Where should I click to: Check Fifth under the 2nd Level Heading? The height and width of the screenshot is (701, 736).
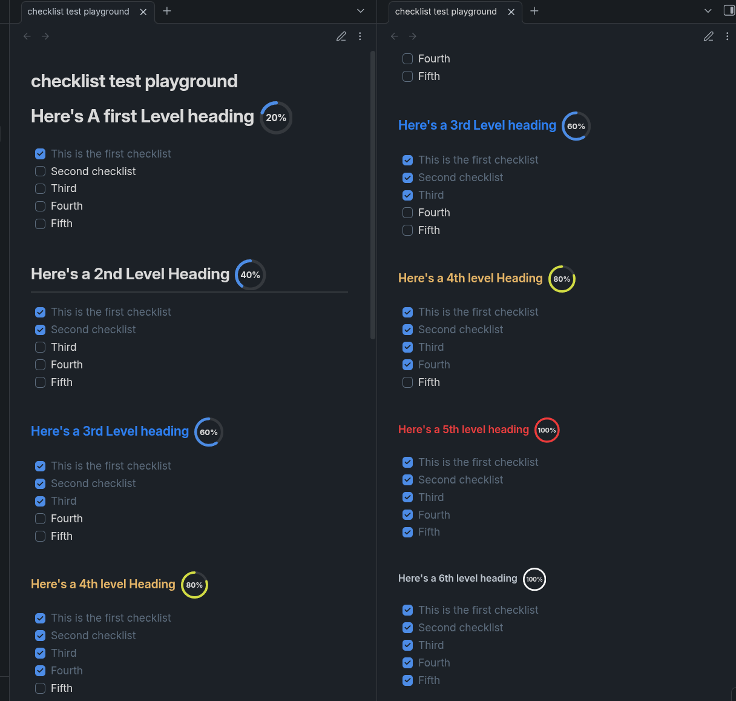[41, 382]
